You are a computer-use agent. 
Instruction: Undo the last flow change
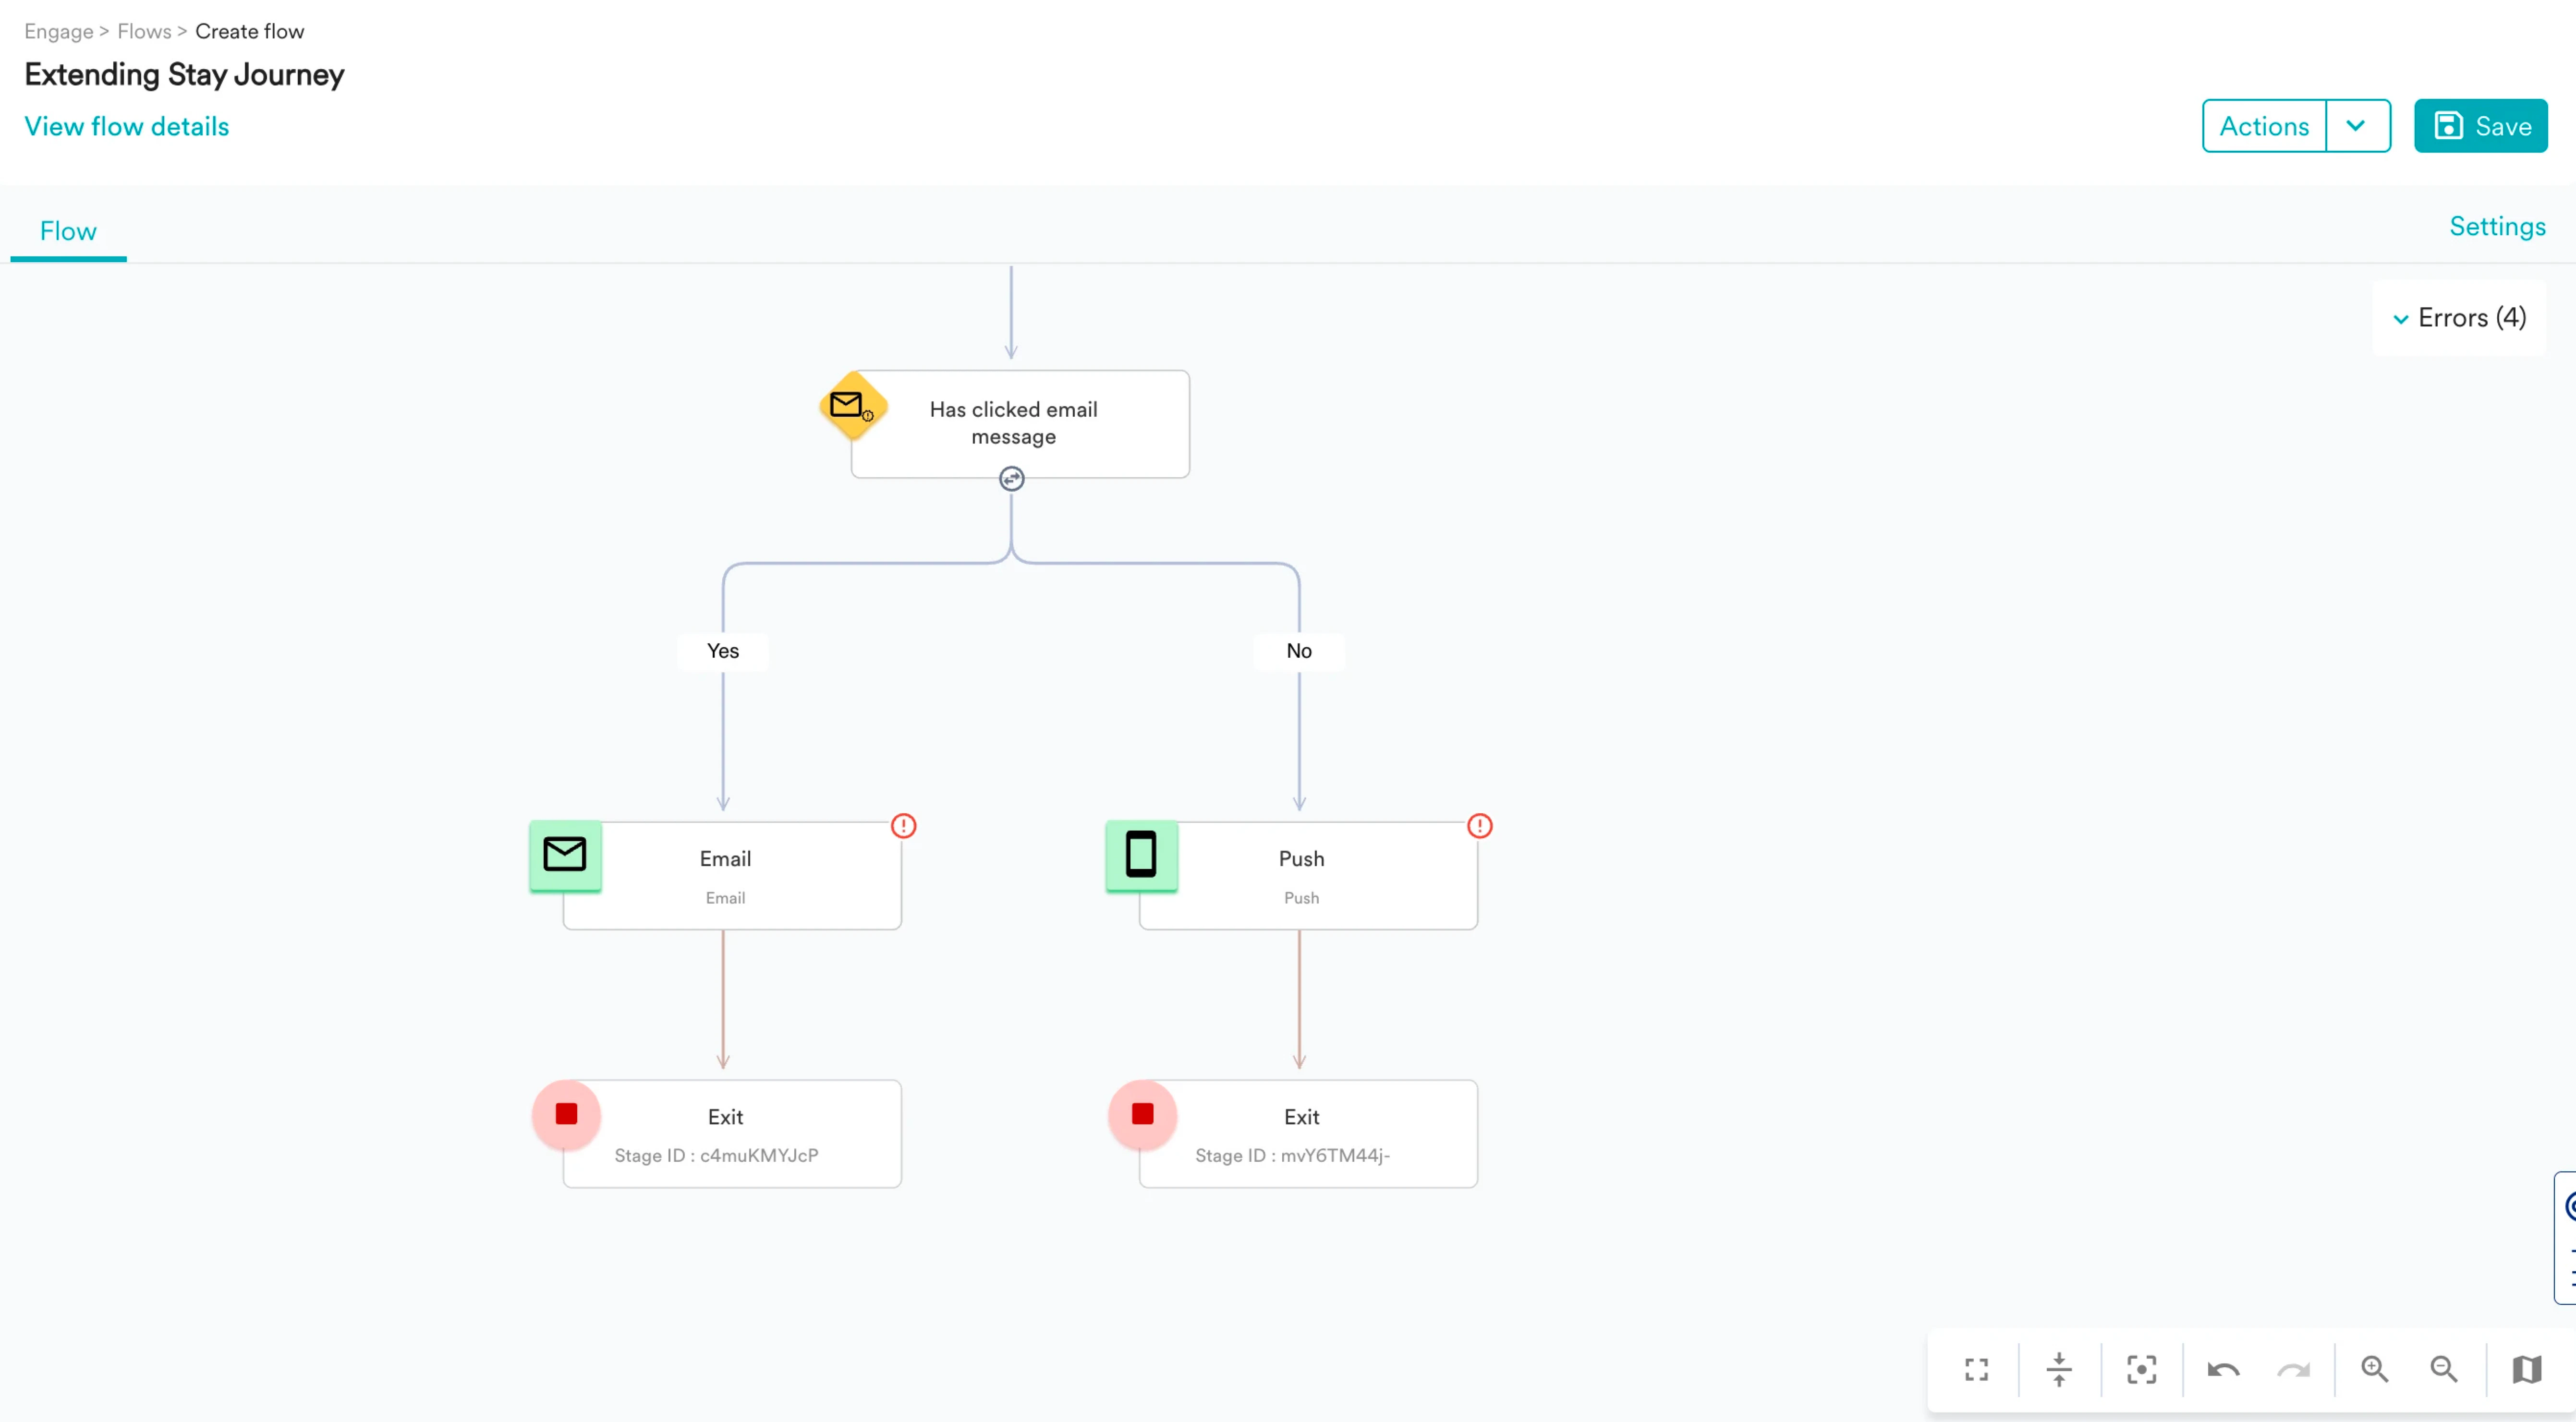2223,1369
